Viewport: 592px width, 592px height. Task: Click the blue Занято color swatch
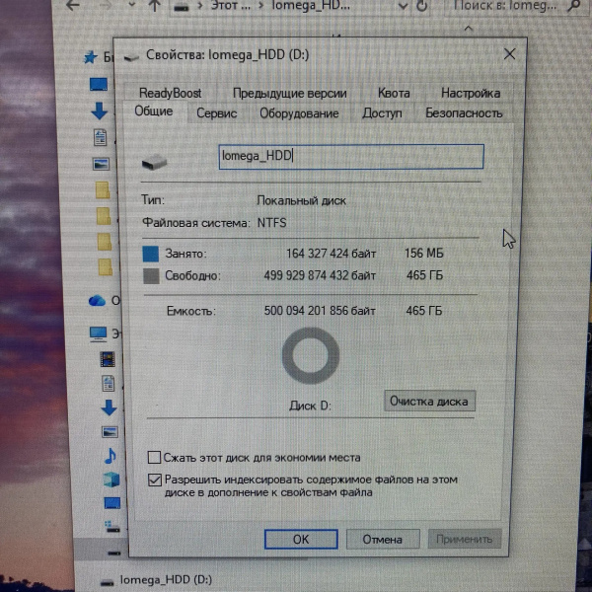click(x=151, y=254)
